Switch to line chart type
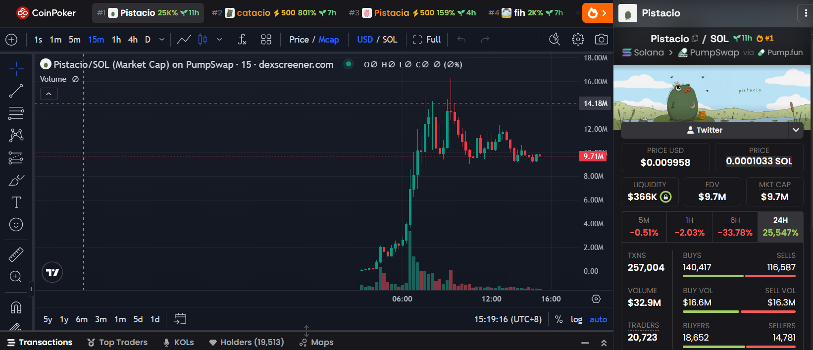 [184, 40]
